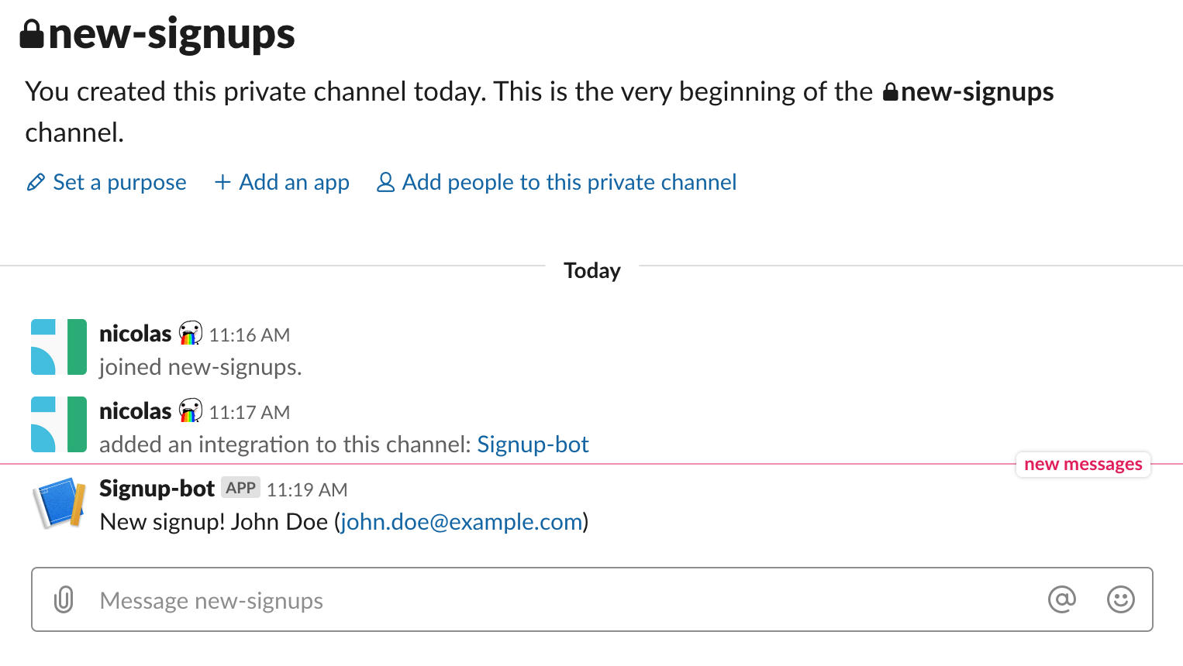Open the emoji picker smiley icon
The width and height of the screenshot is (1183, 666).
(x=1120, y=599)
